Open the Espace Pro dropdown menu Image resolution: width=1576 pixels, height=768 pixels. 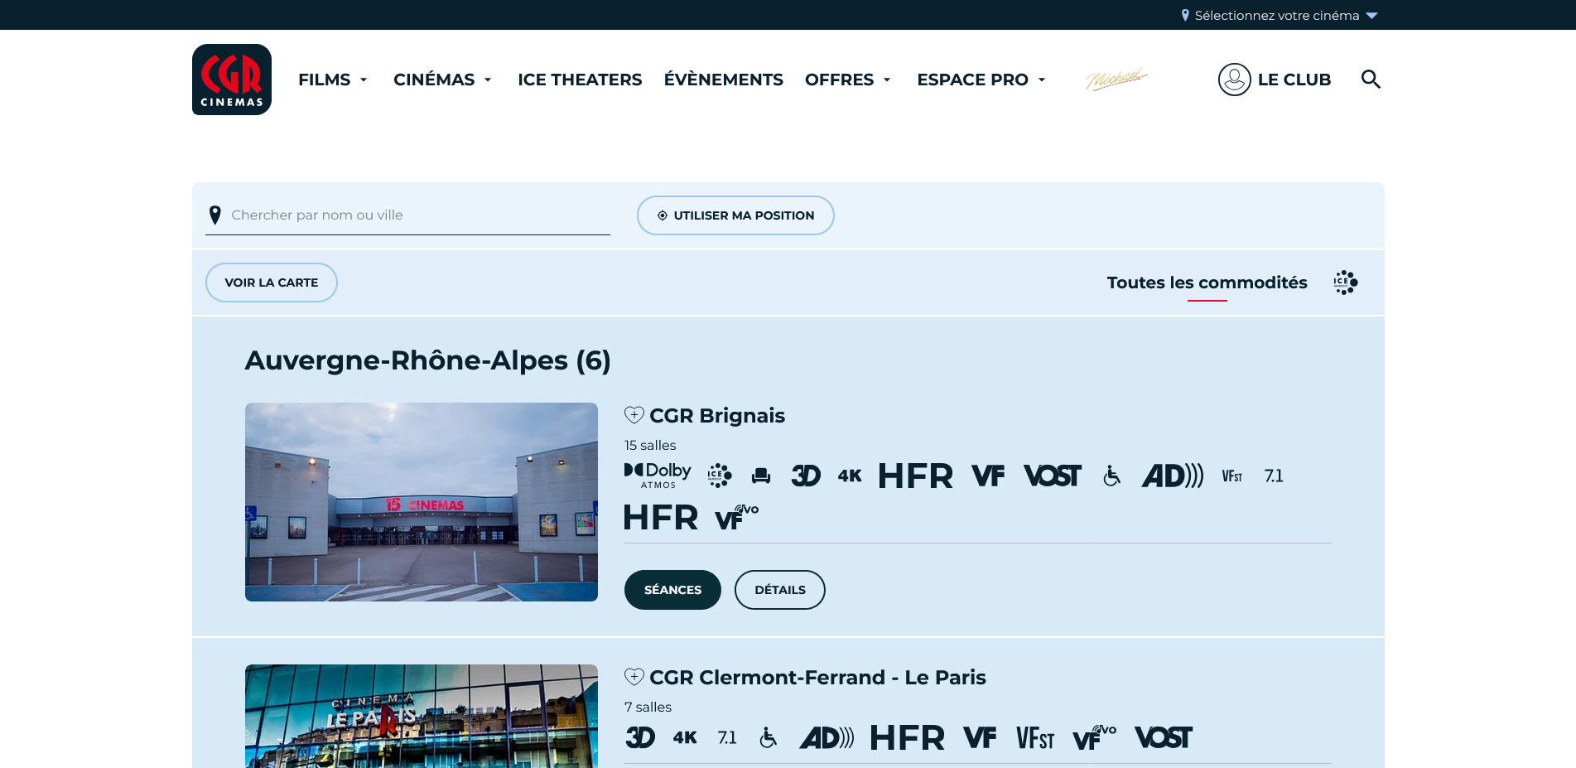981,80
